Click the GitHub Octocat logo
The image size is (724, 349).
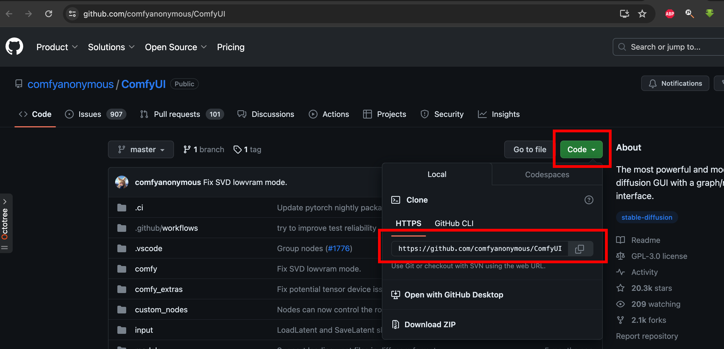(14, 47)
